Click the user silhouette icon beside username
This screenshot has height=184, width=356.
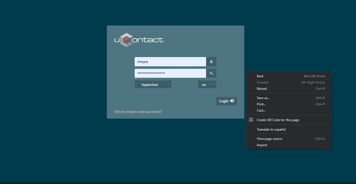pos(211,62)
